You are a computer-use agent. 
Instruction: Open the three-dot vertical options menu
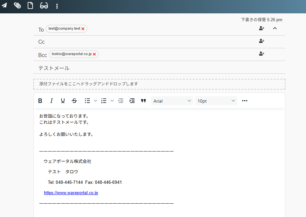[x=57, y=6]
